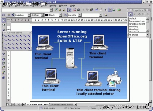Open Area dialog with the paint bucket icon
This screenshot has height=111, width=153.
tap(65, 15)
